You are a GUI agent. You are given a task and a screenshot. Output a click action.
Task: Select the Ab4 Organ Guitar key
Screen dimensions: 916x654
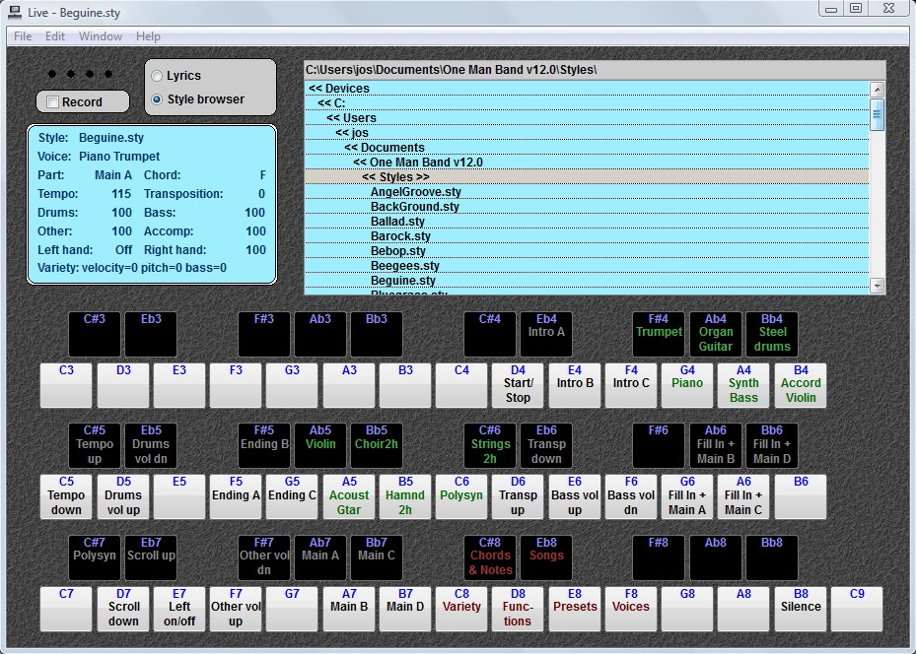point(715,334)
